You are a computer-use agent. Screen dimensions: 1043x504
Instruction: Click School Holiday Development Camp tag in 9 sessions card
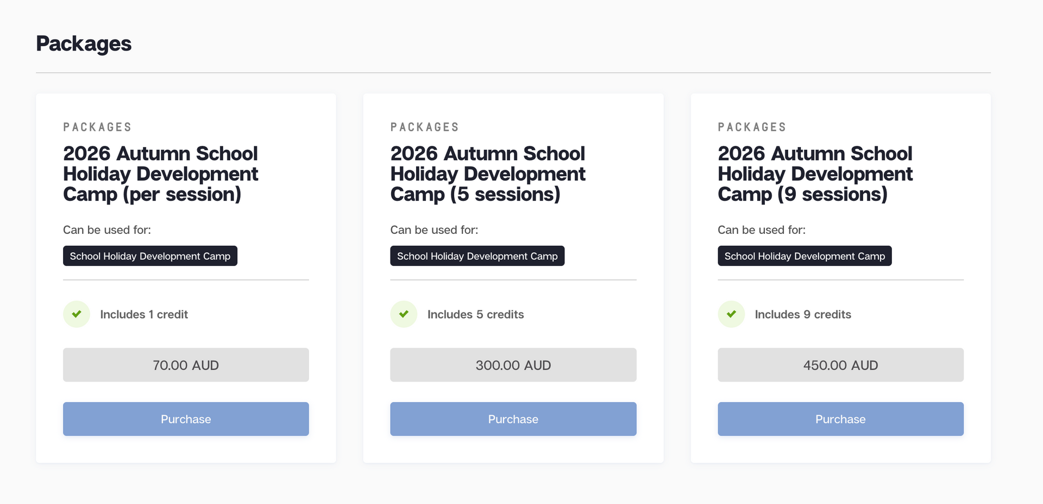[805, 256]
